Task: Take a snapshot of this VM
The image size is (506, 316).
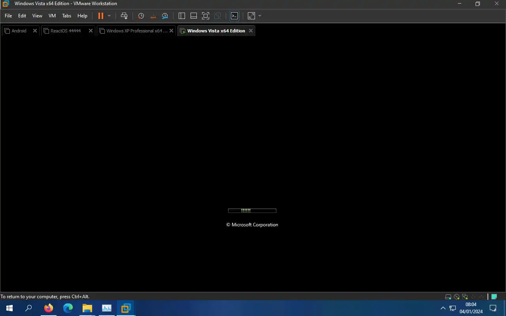Action: click(x=141, y=16)
